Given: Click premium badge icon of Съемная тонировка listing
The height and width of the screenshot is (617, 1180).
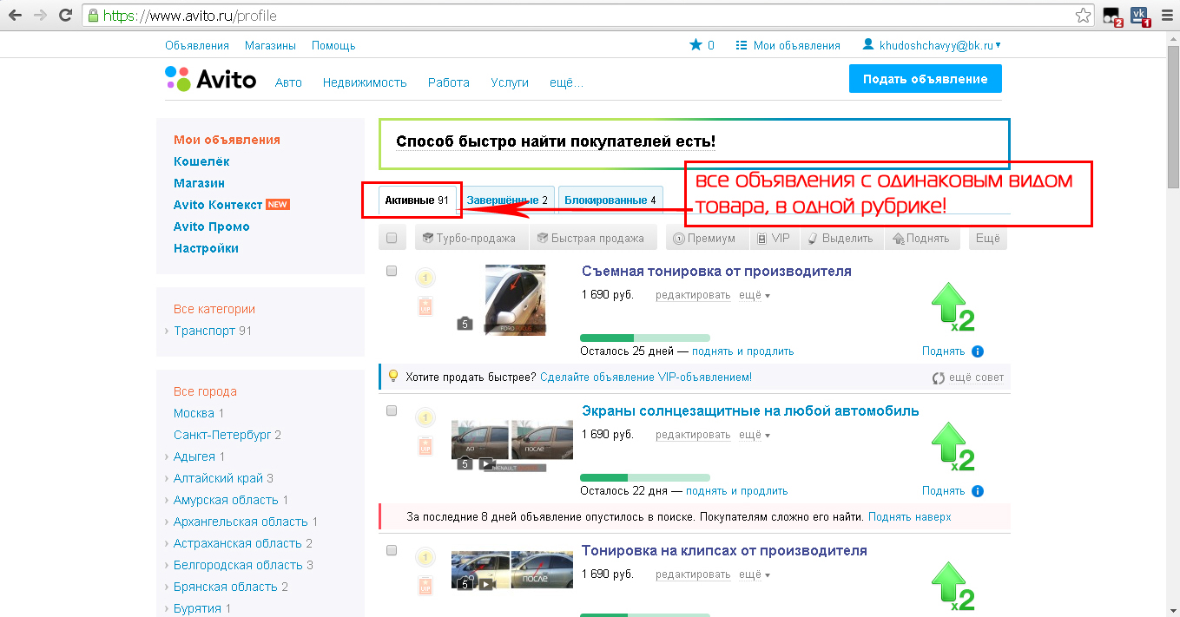Looking at the screenshot, I should click(x=425, y=278).
